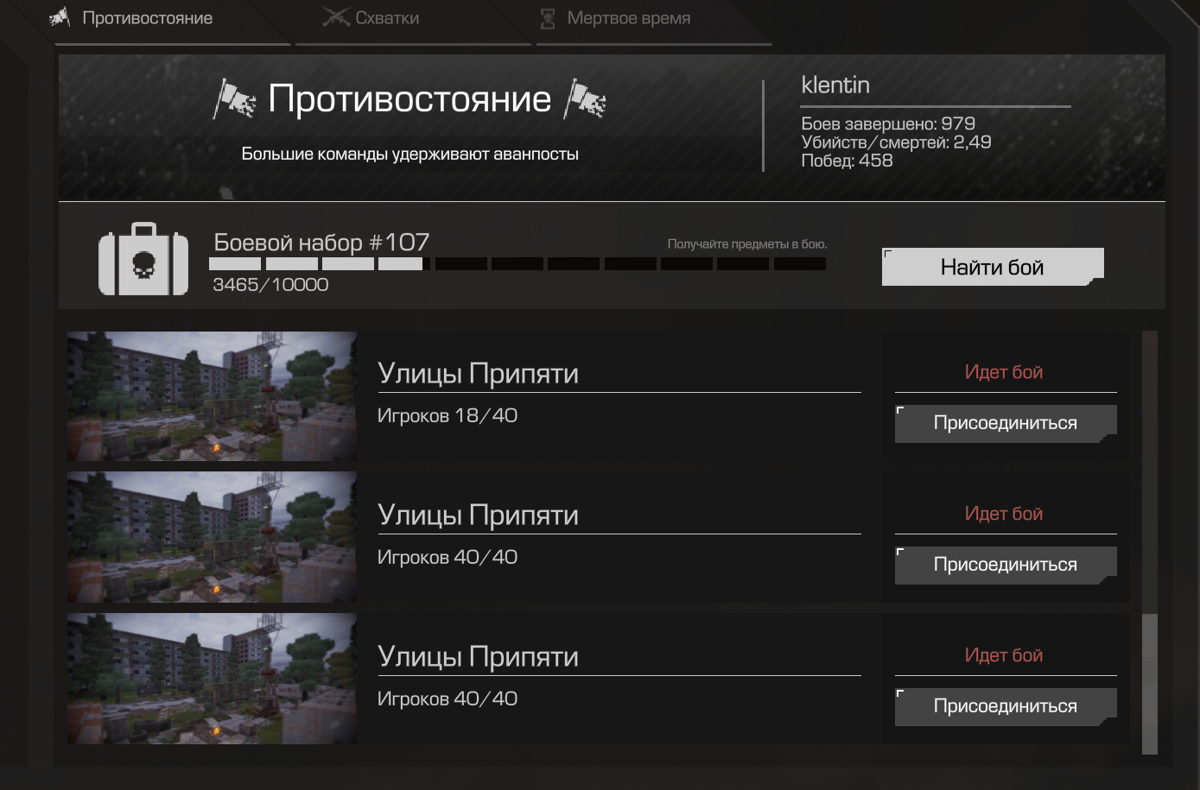Click the match list scrollbar thumb
Image resolution: width=1200 pixels, height=790 pixels.
point(1149,684)
